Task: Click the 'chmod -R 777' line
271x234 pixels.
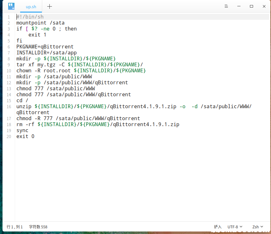Action: [78, 118]
